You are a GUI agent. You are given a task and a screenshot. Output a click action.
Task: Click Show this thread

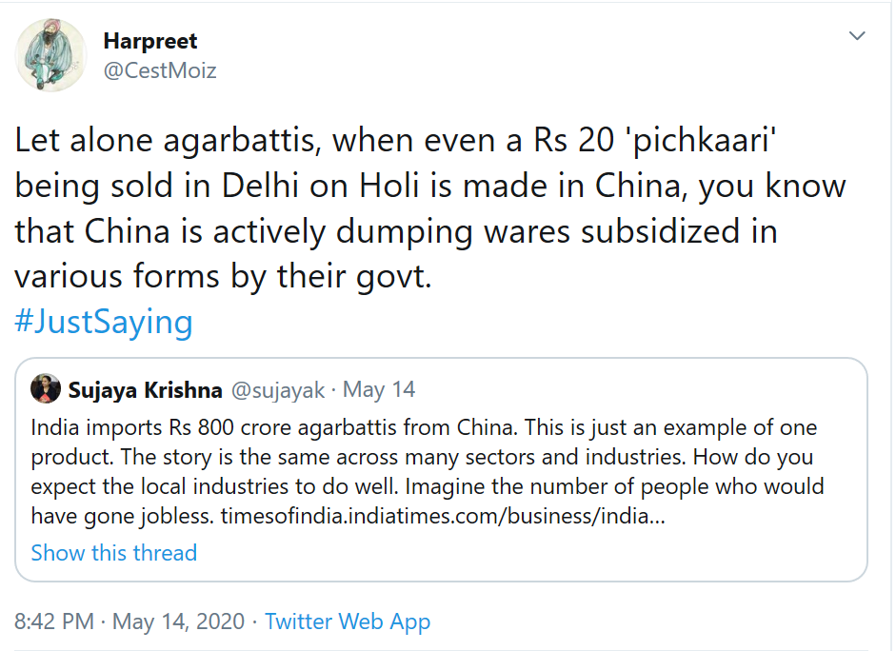click(113, 553)
